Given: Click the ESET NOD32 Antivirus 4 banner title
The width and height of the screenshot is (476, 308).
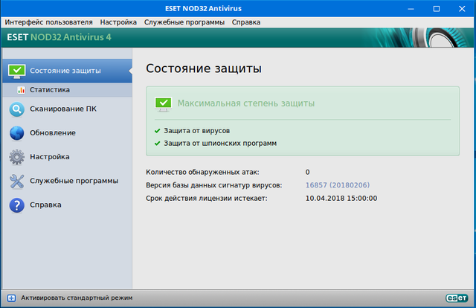Looking at the screenshot, I should pyautogui.click(x=59, y=37).
